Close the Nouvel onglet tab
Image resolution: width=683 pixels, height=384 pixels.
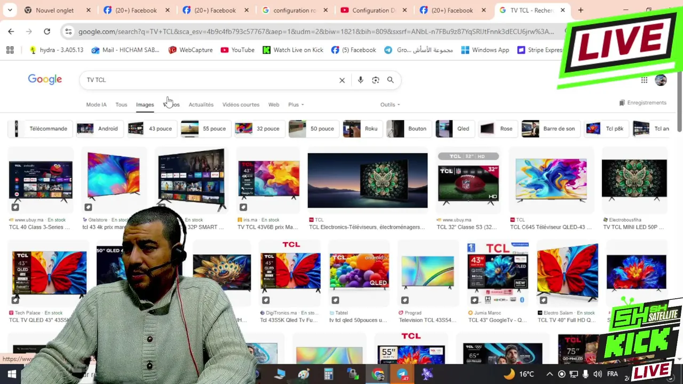point(89,10)
